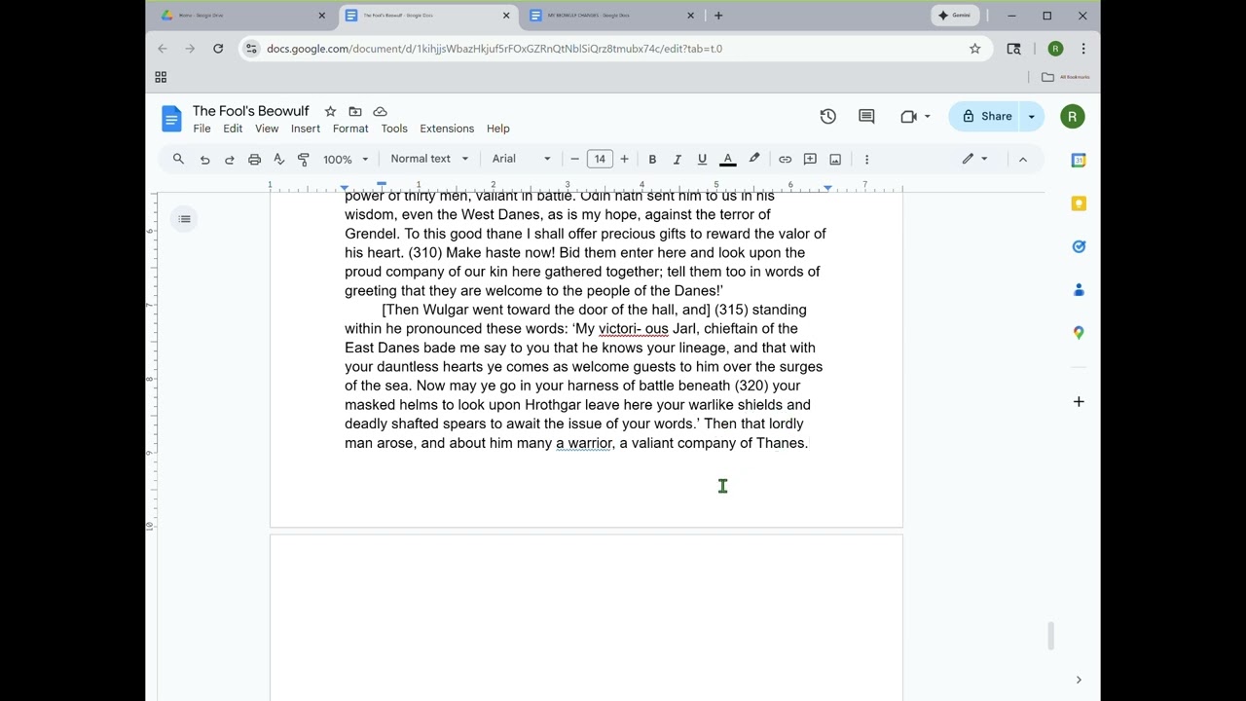Open Google Calendar in side panel

coord(1079,160)
